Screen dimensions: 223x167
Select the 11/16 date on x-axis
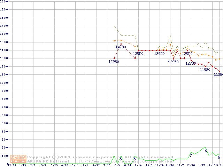click(170, 165)
